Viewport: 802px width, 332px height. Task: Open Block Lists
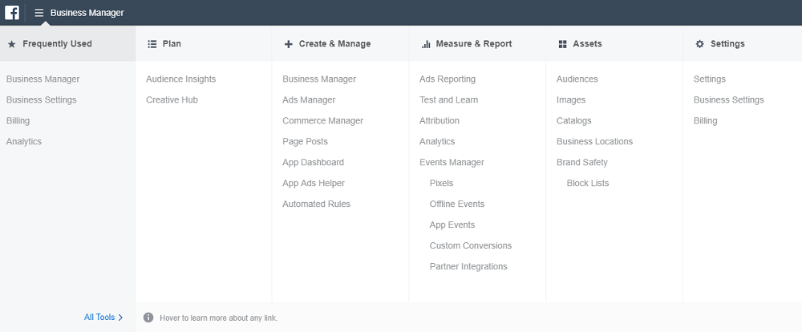click(x=588, y=183)
